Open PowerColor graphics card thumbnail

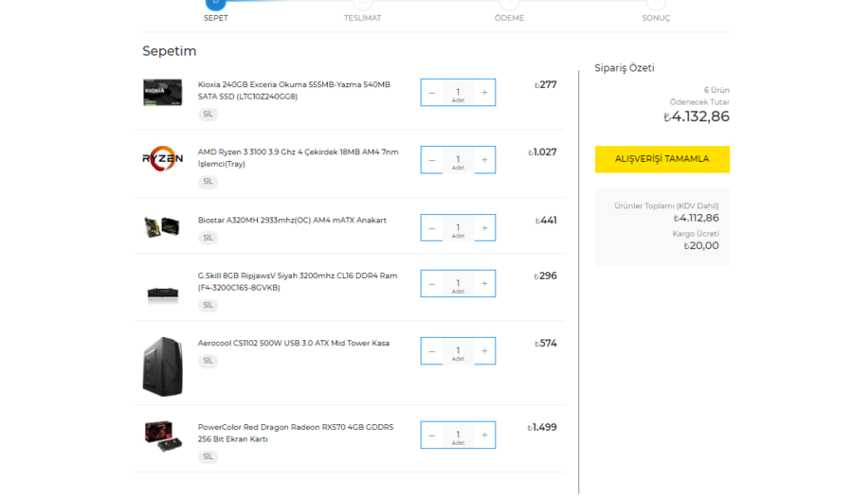pos(163,436)
